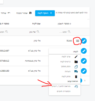Viewport: 95px width, 101px height.
Task: Click אלי כהן בע"מ in the 5512487 row
Action: pos(34,51)
